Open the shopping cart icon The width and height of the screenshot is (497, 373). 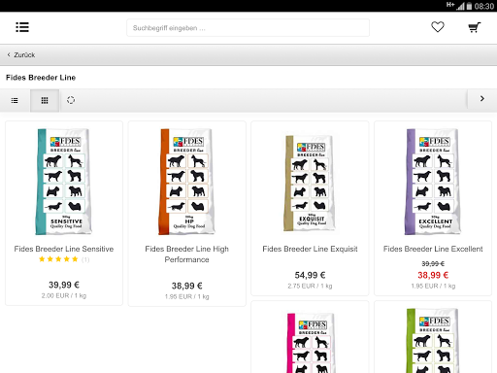click(475, 27)
